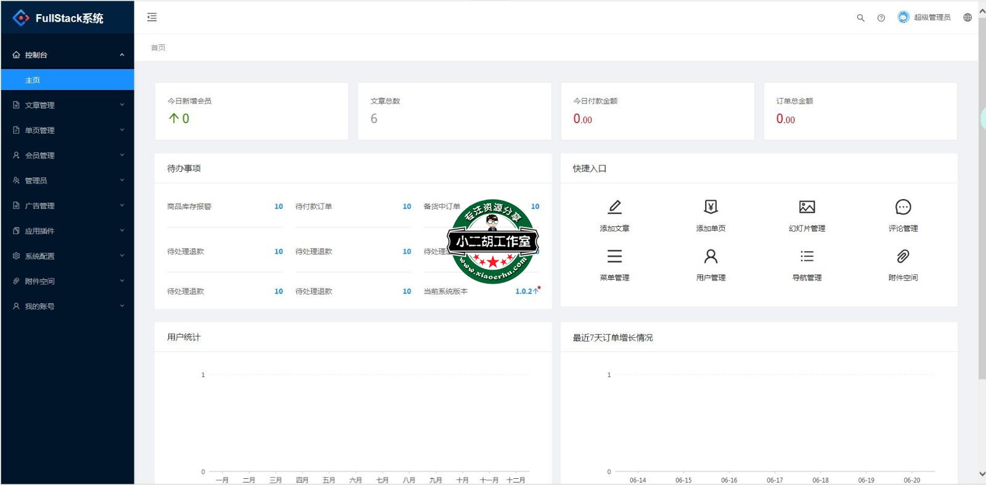
Task: Click the globe language icon
Action: tap(968, 18)
